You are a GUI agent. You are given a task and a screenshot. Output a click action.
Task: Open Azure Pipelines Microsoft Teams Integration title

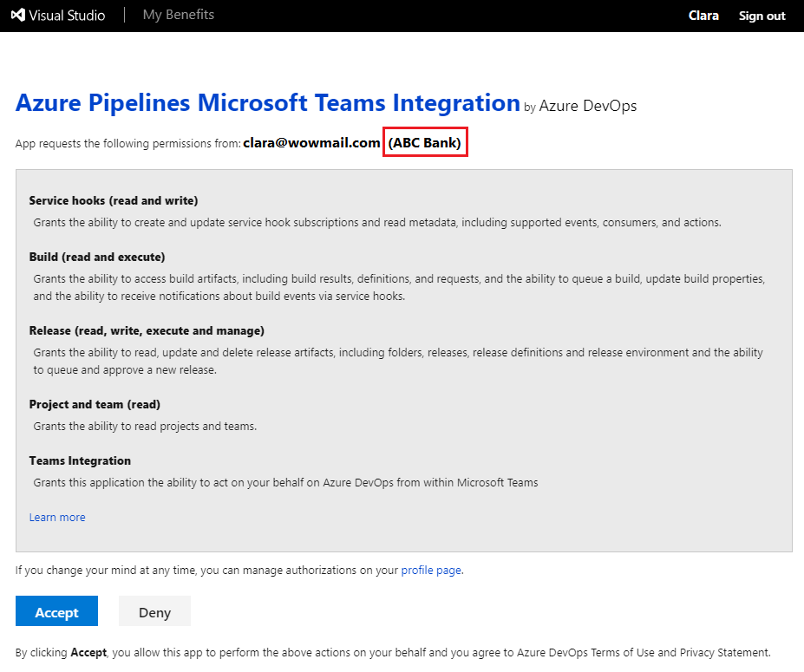pos(268,102)
